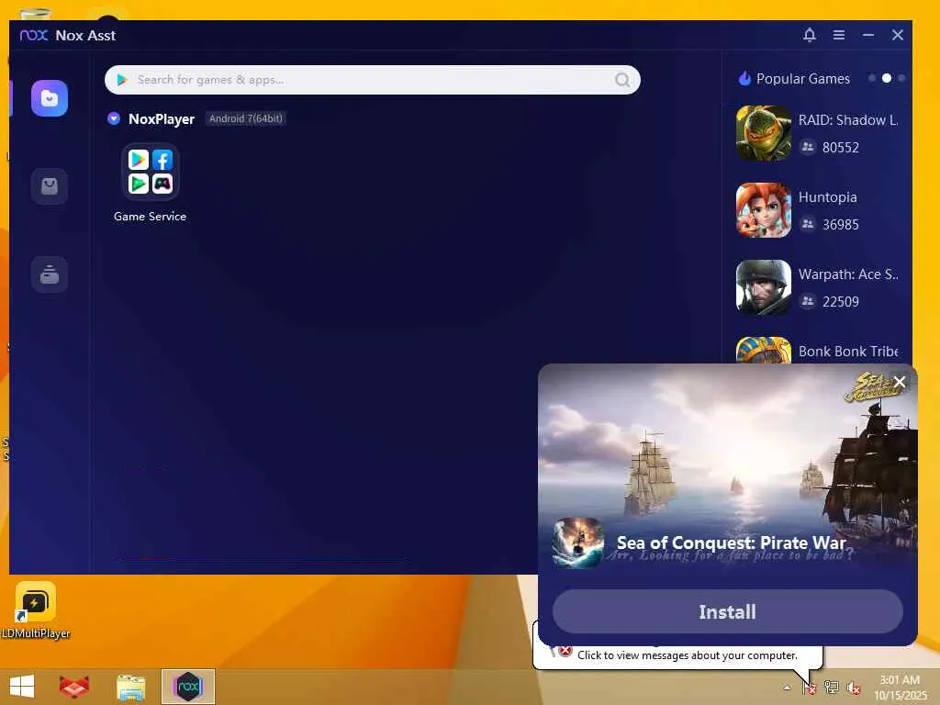The width and height of the screenshot is (940, 705).
Task: Open the hamburger menu in Nox Asst
Action: (839, 36)
